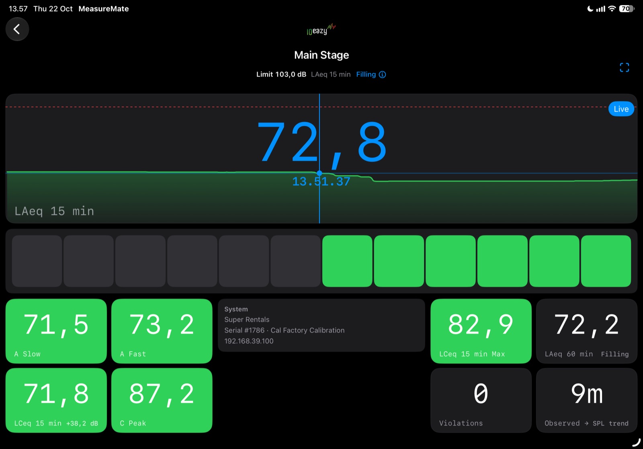Tap the first gray history block

click(x=37, y=261)
